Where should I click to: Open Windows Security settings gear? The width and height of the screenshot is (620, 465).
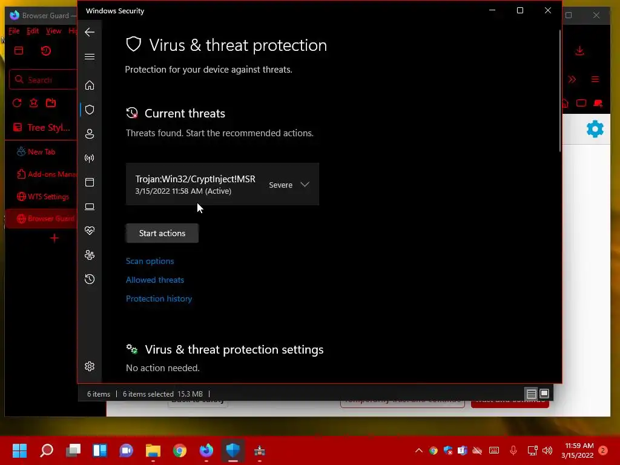pos(90,366)
